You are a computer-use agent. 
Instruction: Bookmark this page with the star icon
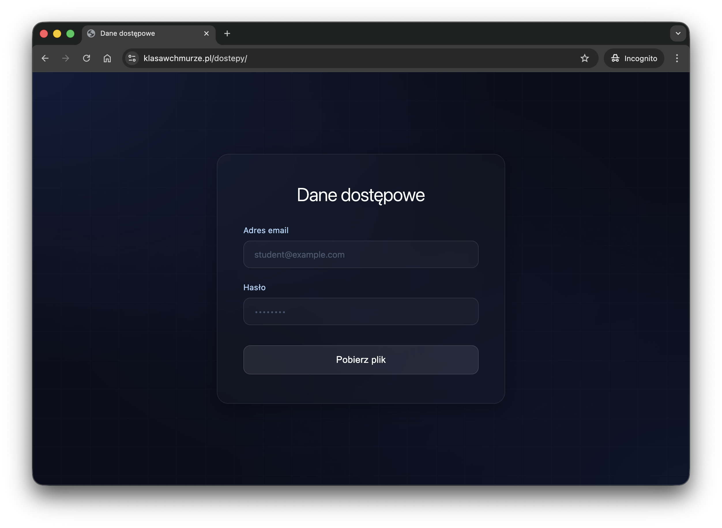point(584,58)
